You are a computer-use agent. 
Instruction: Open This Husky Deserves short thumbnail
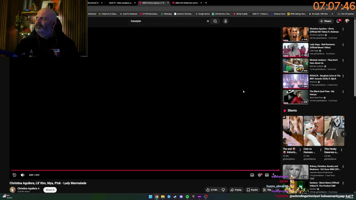pos(334,131)
